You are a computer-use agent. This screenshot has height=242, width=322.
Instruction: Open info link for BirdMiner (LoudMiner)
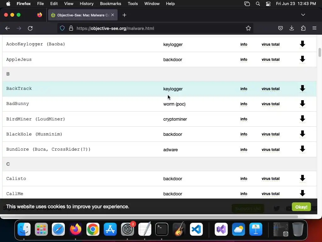click(244, 119)
